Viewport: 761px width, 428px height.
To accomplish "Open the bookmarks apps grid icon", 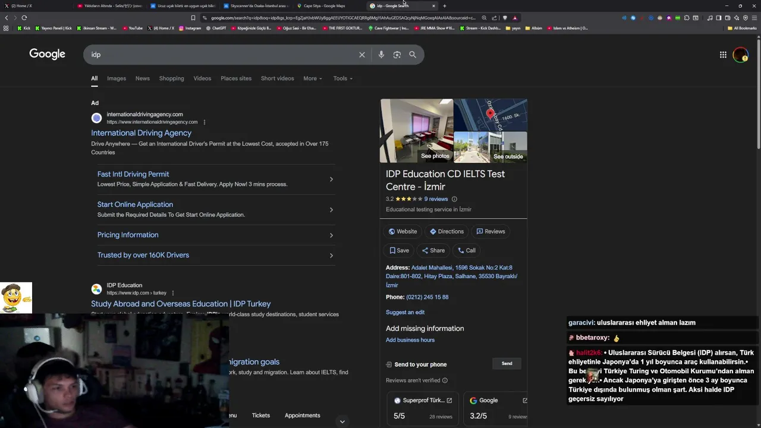I will [6, 28].
